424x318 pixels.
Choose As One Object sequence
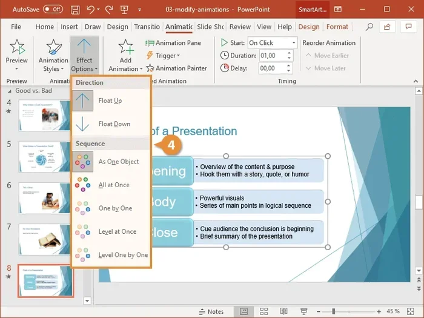pos(111,162)
